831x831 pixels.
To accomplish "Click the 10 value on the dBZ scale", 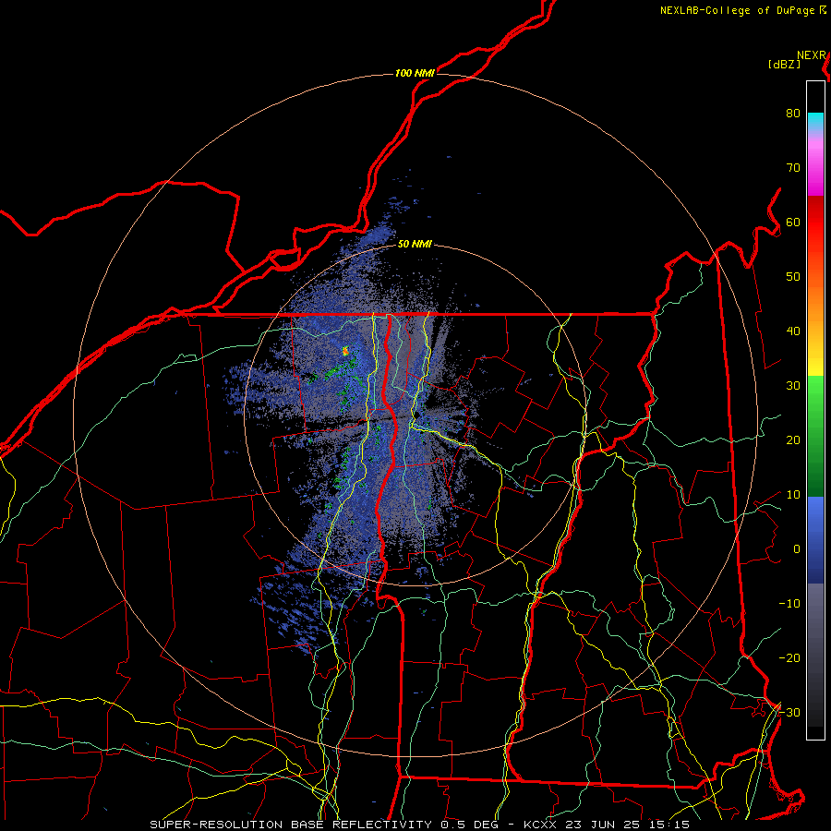I will click(x=793, y=495).
